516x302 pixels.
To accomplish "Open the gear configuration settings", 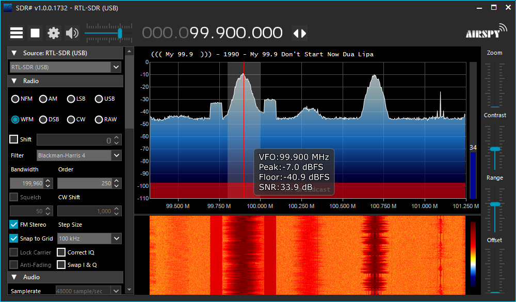I will 53,33.
